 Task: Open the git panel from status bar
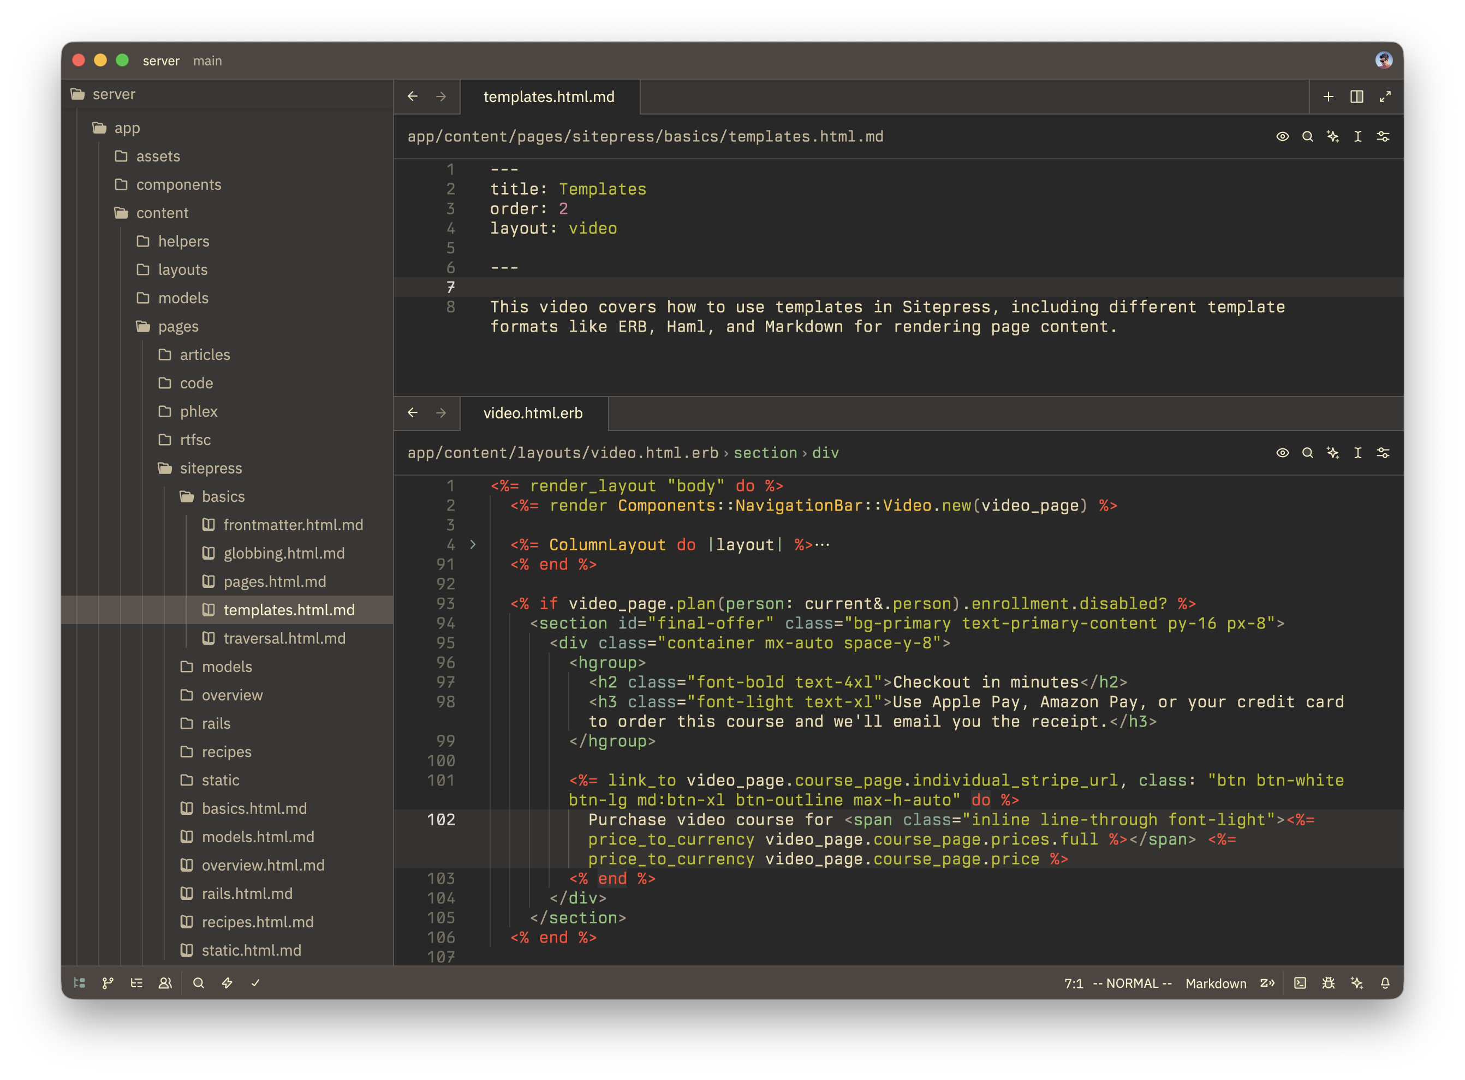108,982
